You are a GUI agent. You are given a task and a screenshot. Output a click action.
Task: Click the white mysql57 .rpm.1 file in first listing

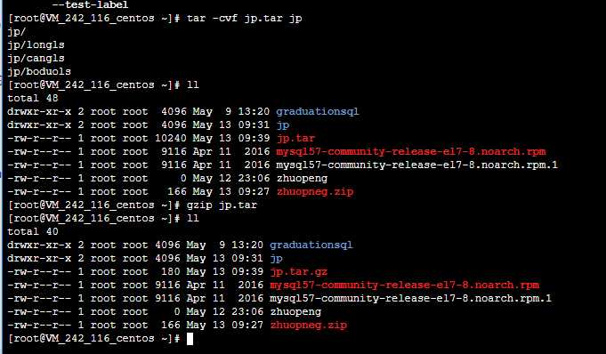[417, 165]
